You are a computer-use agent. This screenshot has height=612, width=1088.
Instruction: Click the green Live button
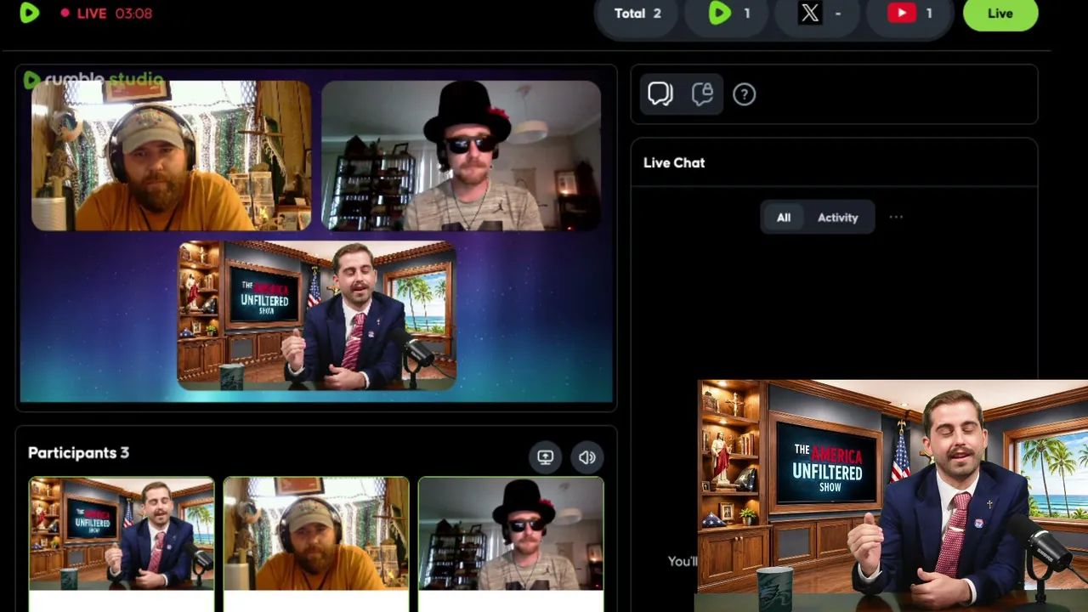[1000, 14]
